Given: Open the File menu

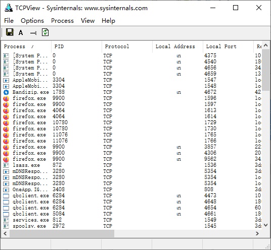Looking at the screenshot, I should (x=9, y=21).
